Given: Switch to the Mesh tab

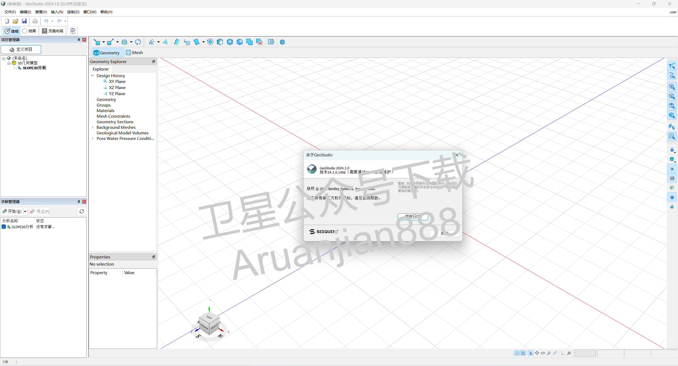Looking at the screenshot, I should tap(134, 52).
